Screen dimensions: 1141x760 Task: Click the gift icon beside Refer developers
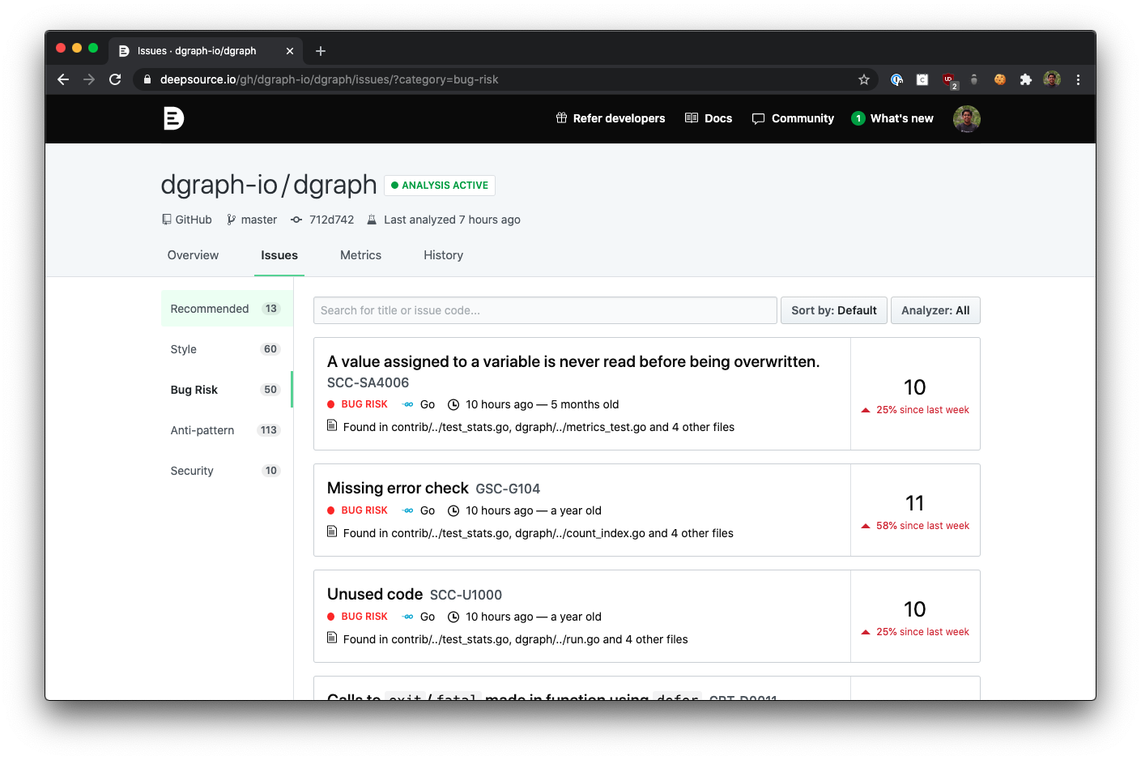pyautogui.click(x=561, y=118)
